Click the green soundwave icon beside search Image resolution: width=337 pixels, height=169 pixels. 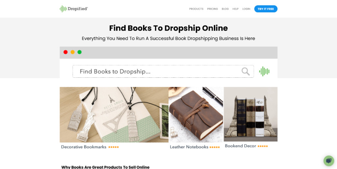[x=264, y=71]
